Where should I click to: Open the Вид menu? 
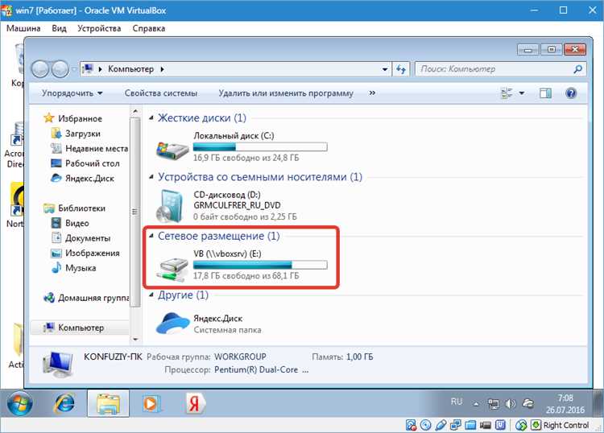59,28
